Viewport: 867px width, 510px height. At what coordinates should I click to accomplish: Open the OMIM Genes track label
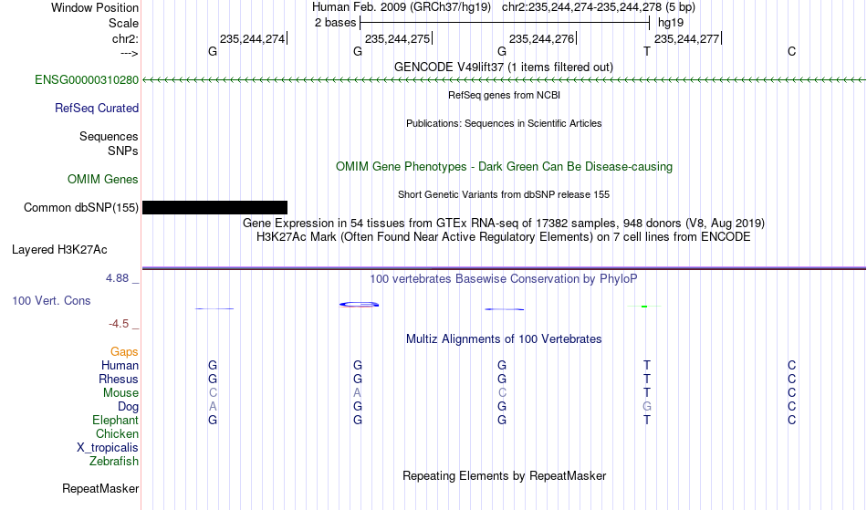point(103,180)
